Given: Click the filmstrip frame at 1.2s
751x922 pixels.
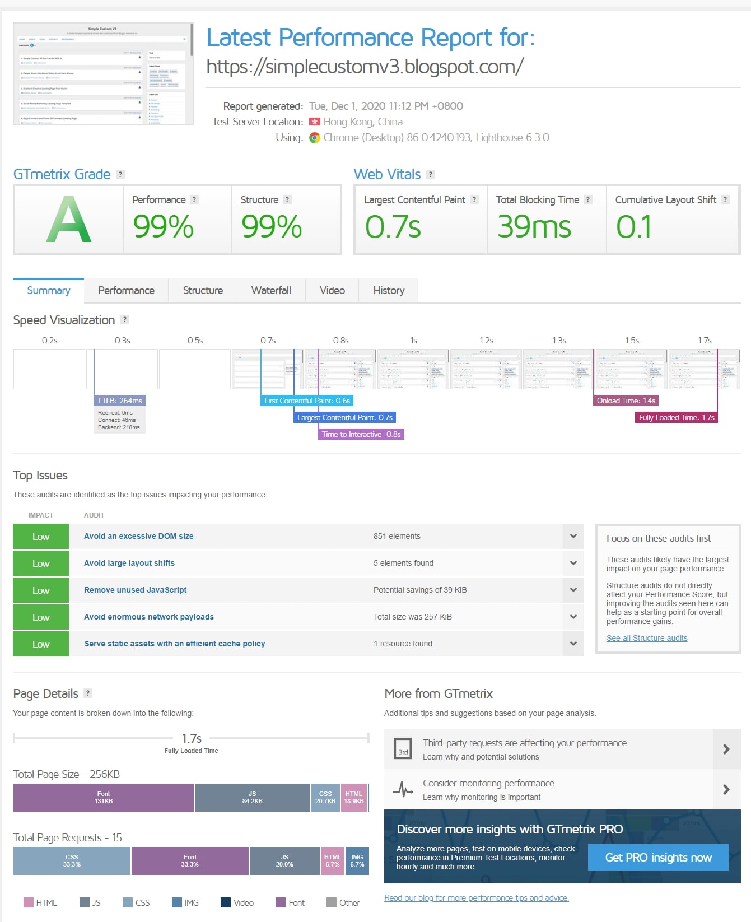Looking at the screenshot, I should pyautogui.click(x=486, y=369).
